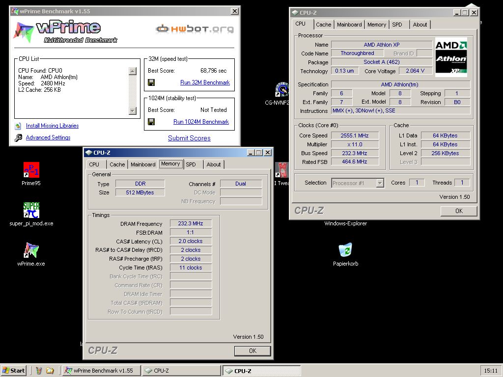Click OK in the CPU tab CPU-Z window

[459, 211]
